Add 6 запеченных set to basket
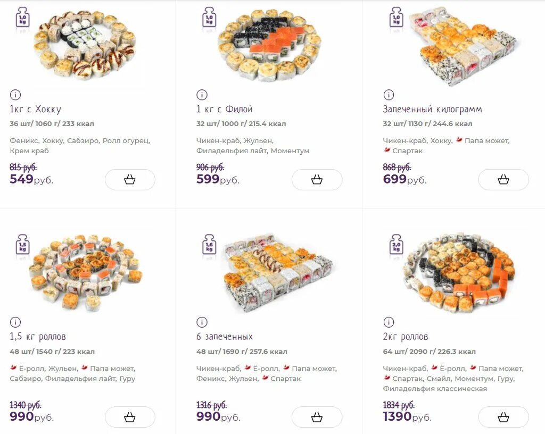The height and width of the screenshot is (434, 545). click(x=317, y=417)
